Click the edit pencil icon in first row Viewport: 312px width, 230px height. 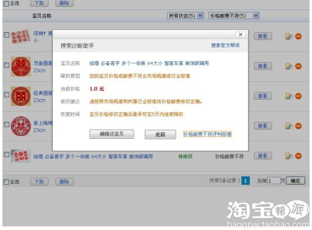[x=288, y=36]
